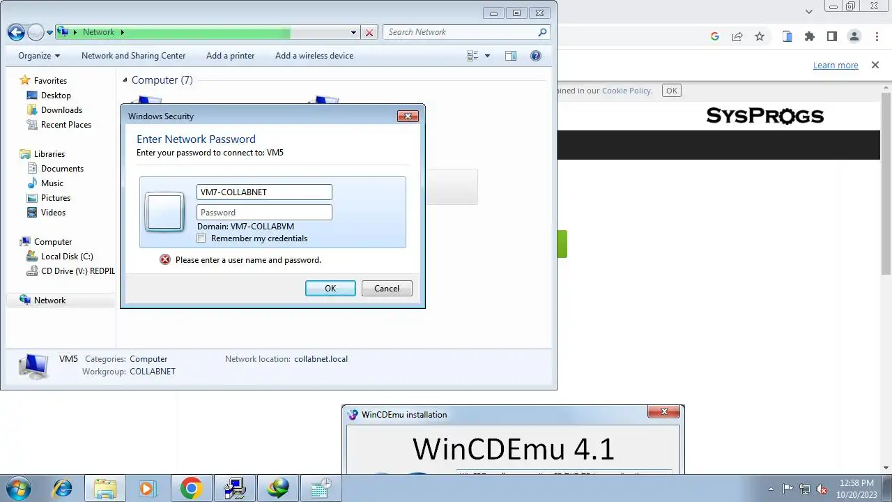Open the recent pages dropdown arrow

[49, 33]
